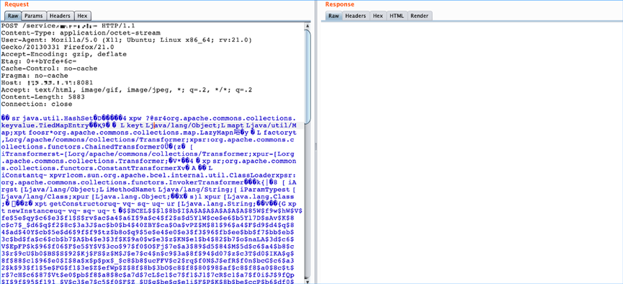Image resolution: width=623 pixels, height=284 pixels.
Task: Click the Etag: 0++bYcfe+6c= header
Action: 39,62
